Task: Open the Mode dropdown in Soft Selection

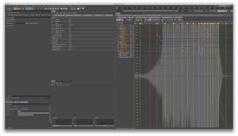Action: [x=26, y=109]
